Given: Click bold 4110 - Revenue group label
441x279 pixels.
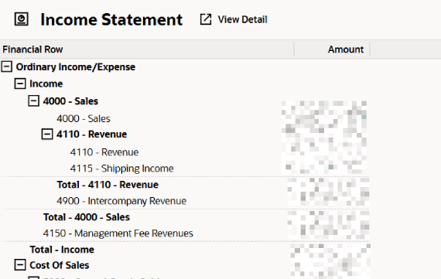Looking at the screenshot, I should [x=92, y=134].
